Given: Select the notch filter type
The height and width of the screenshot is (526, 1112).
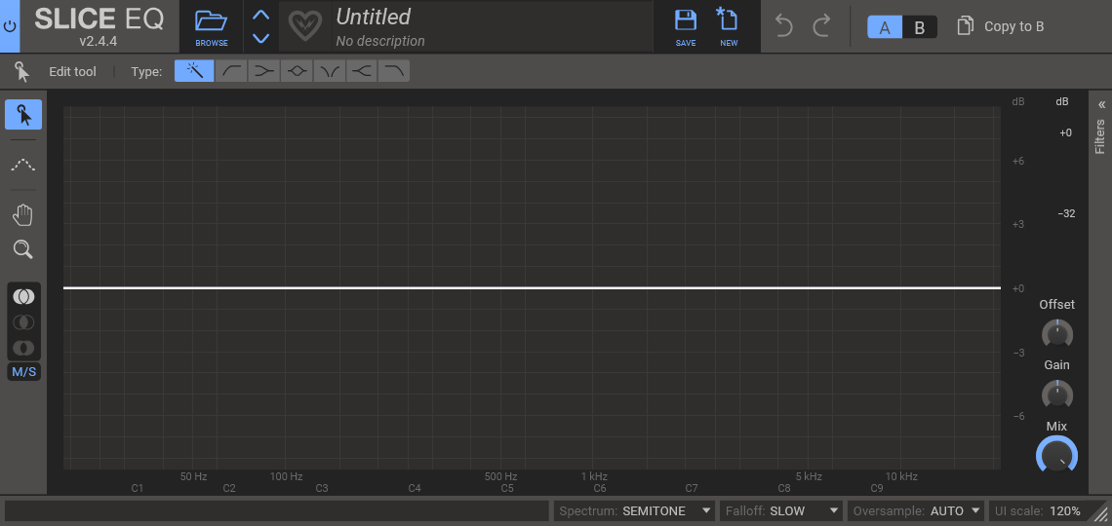Looking at the screenshot, I should [x=330, y=71].
